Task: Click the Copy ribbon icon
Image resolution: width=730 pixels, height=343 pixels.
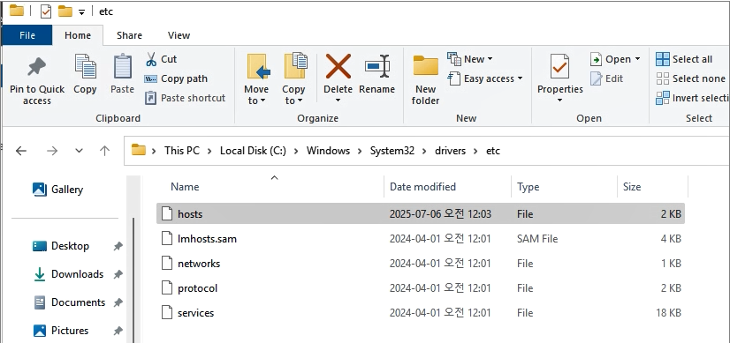Action: point(85,74)
